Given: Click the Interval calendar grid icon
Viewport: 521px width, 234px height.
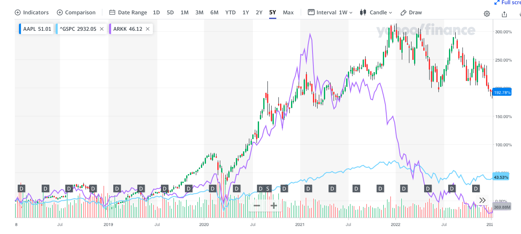Looking at the screenshot, I should pyautogui.click(x=311, y=12).
